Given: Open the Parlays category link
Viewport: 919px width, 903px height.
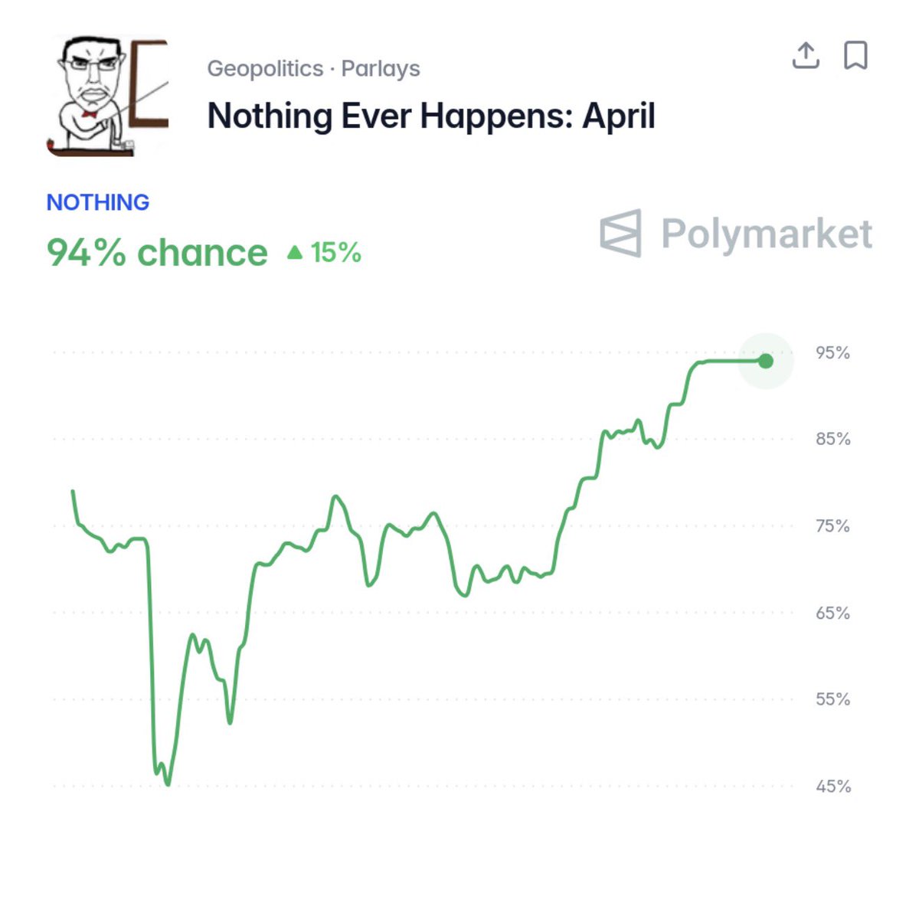Looking at the screenshot, I should [381, 69].
